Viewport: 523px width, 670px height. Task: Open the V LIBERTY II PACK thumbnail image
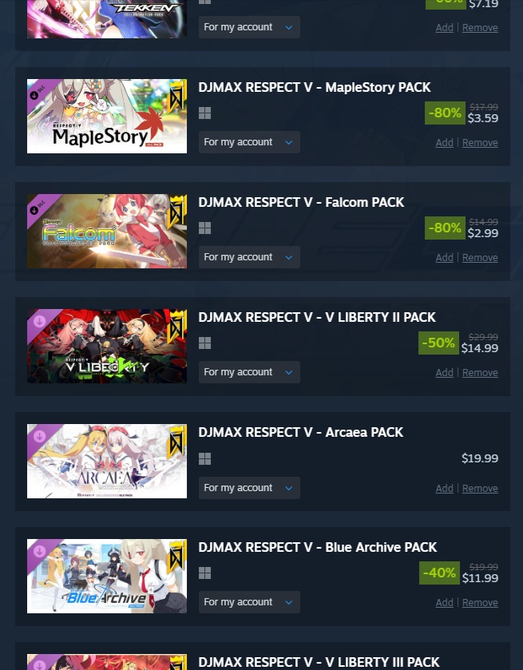pos(107,346)
